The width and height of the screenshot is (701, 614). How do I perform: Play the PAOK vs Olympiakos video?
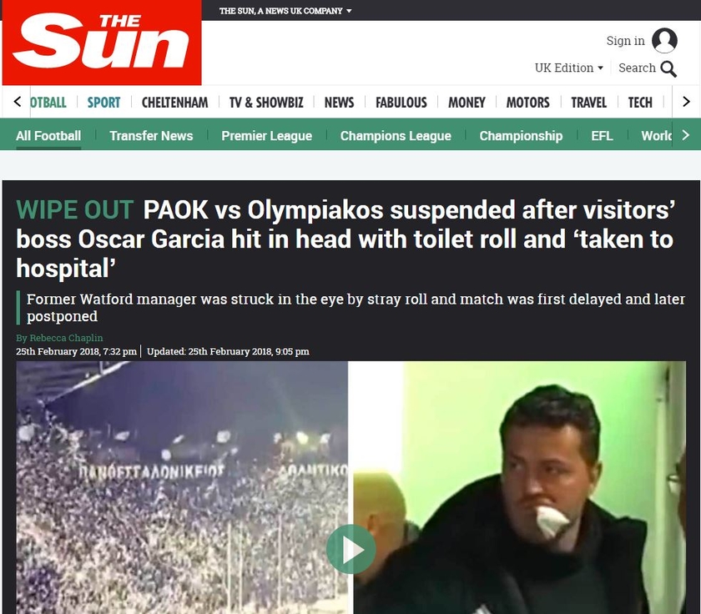coord(351,549)
